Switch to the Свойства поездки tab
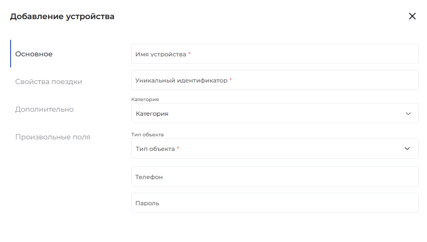The width and height of the screenshot is (427, 242). (48, 82)
